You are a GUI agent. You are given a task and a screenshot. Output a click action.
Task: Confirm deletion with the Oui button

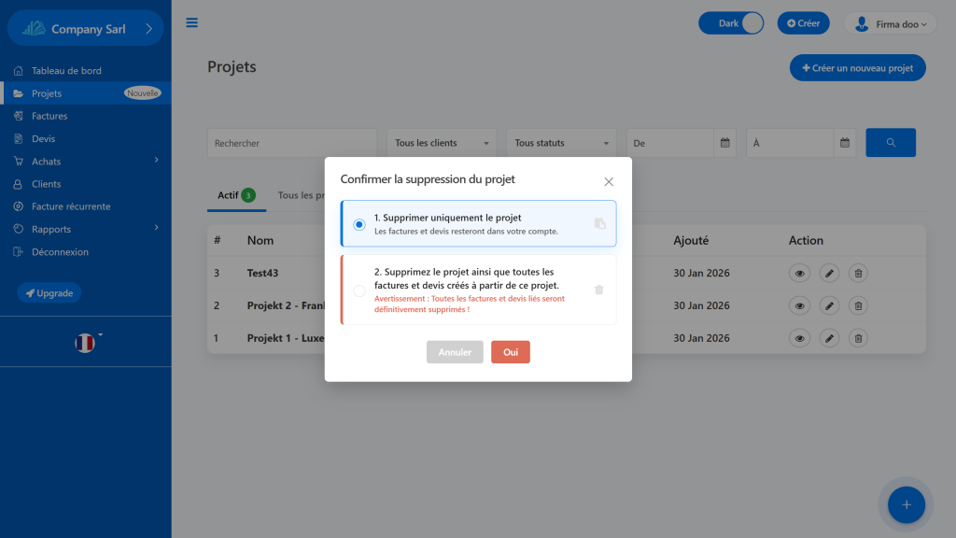511,352
